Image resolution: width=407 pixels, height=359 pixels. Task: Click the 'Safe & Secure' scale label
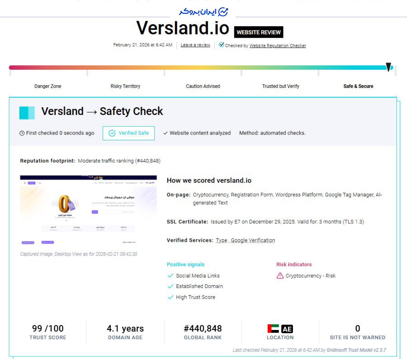(358, 86)
